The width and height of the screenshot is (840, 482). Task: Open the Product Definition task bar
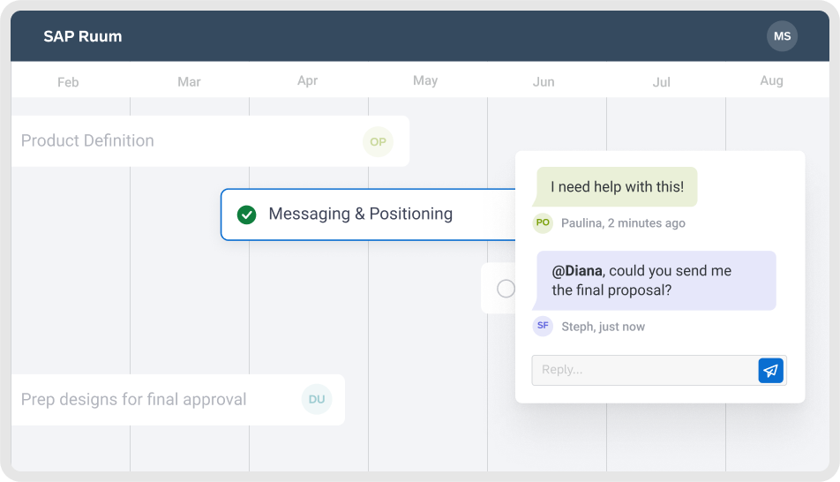point(176,141)
